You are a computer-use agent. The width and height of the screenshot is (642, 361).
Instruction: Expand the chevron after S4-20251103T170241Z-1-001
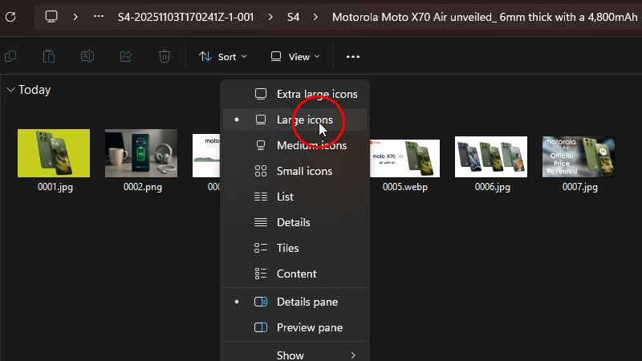tap(270, 17)
